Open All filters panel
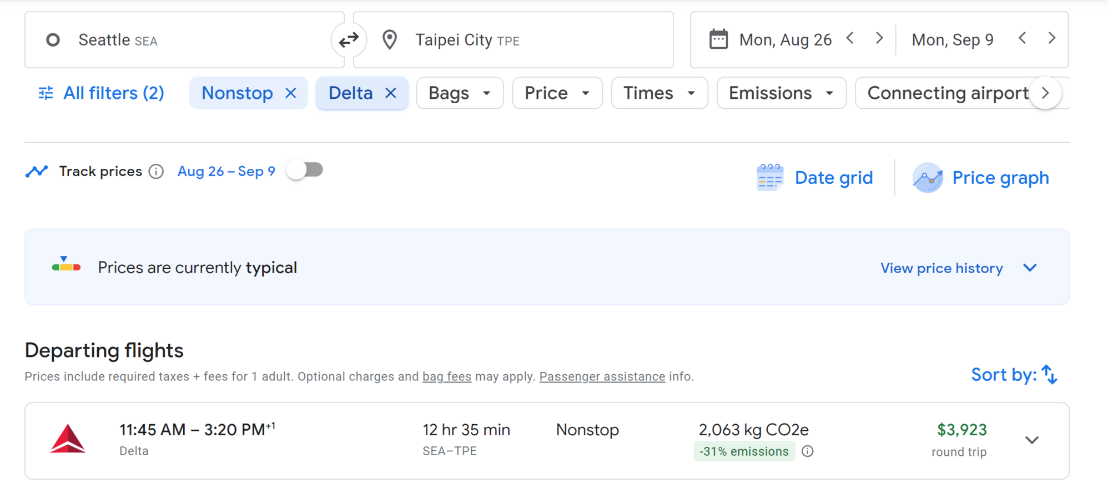 coord(102,93)
